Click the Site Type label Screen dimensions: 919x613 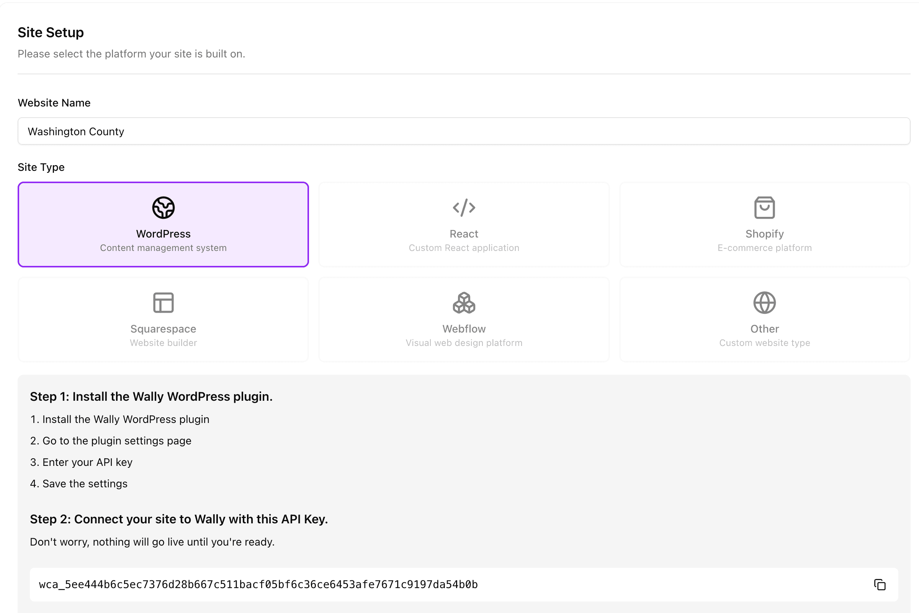coord(41,167)
